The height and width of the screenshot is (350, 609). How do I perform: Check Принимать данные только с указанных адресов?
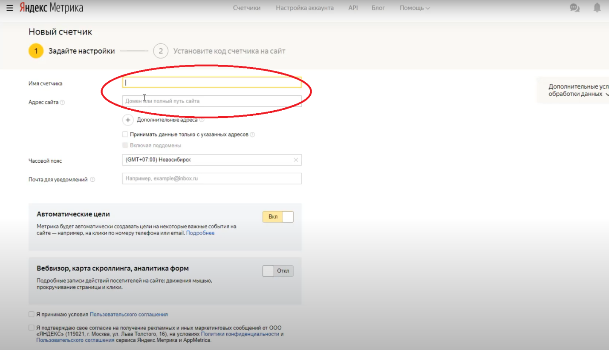pos(125,135)
